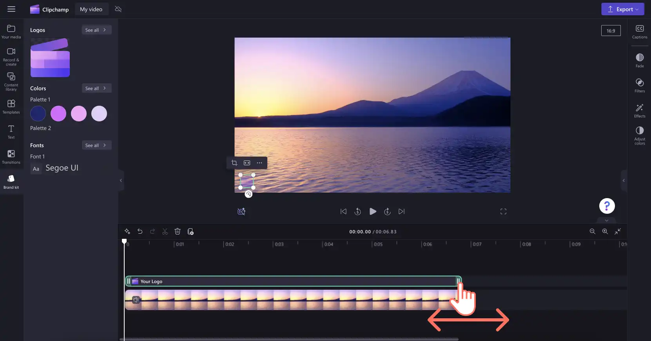Edit the My video title
The width and height of the screenshot is (651, 341).
coord(91,9)
